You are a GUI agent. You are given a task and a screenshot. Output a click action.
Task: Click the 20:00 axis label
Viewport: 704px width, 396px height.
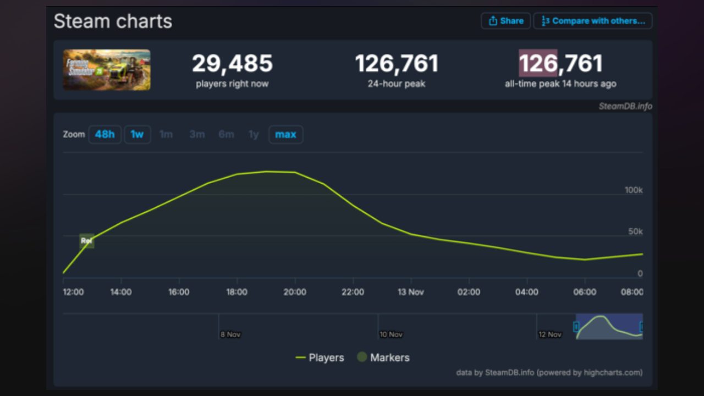pyautogui.click(x=295, y=292)
